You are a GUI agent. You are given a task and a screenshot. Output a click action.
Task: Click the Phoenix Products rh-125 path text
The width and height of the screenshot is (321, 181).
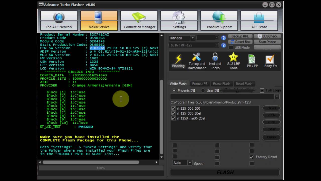click(211, 102)
